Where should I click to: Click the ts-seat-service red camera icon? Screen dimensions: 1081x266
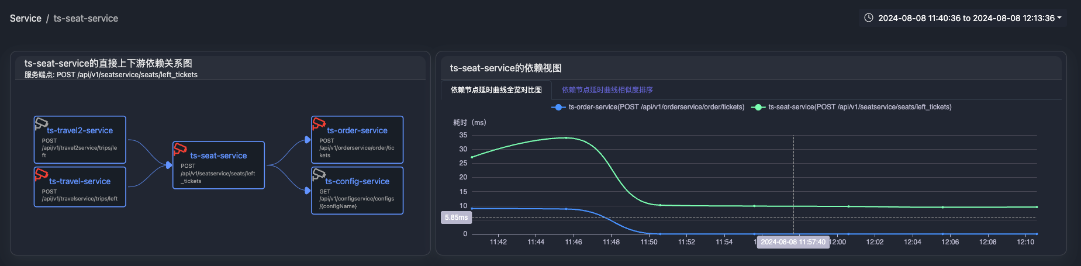[180, 149]
